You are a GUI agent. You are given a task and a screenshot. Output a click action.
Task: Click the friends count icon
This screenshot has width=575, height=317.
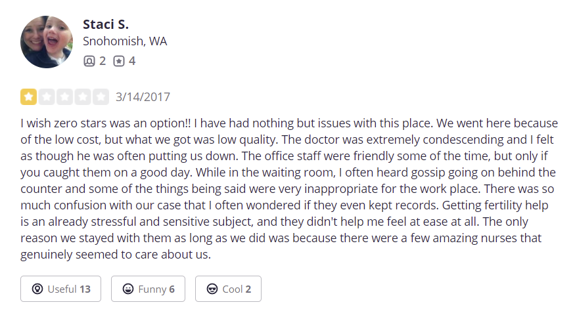(x=89, y=61)
